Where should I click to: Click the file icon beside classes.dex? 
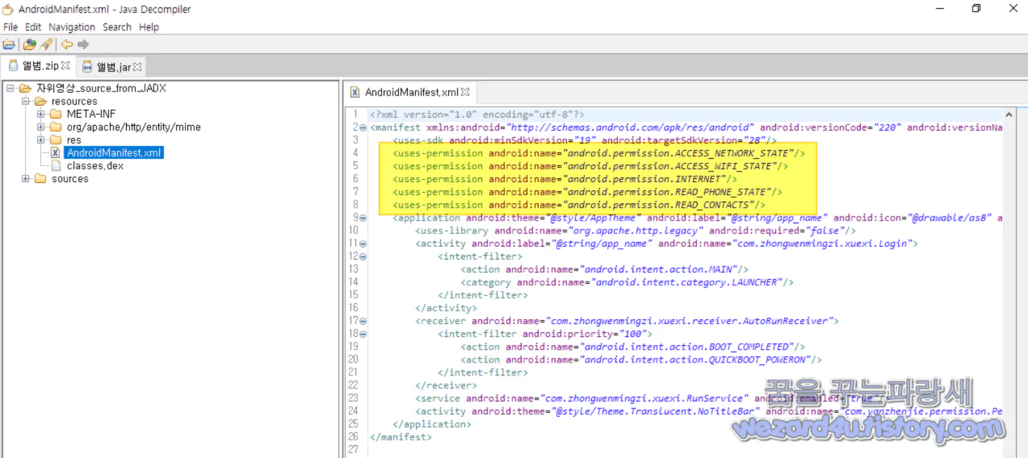coord(55,165)
